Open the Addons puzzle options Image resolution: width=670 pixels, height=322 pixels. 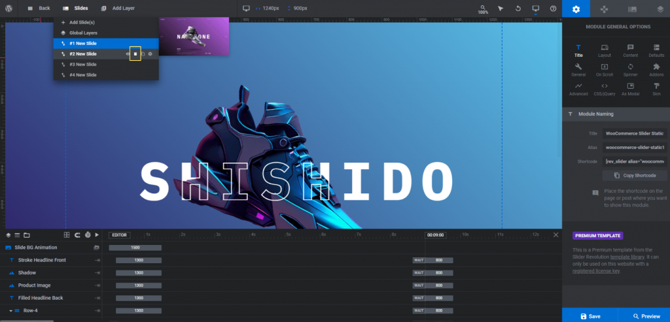[656, 70]
